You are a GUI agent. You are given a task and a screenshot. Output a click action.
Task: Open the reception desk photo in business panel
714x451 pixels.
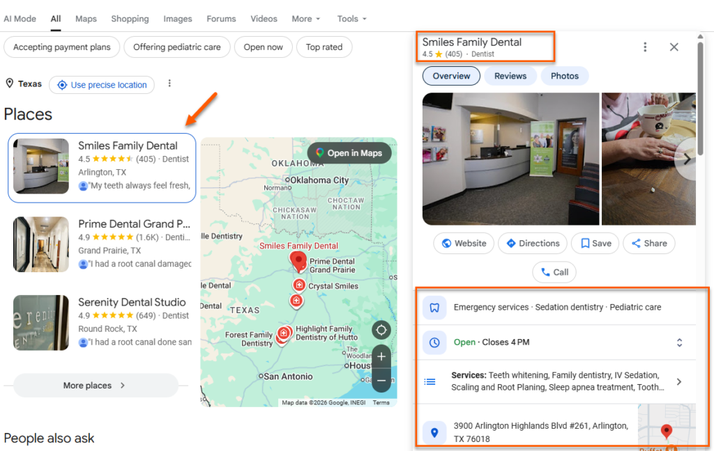tap(510, 159)
